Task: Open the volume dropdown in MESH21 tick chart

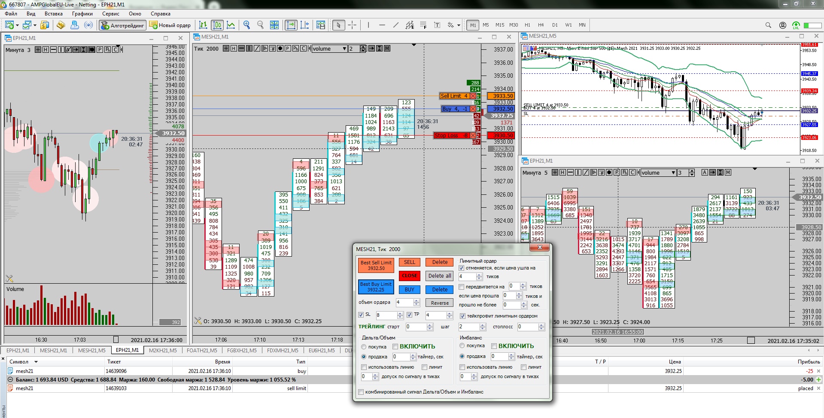Action: [344, 49]
